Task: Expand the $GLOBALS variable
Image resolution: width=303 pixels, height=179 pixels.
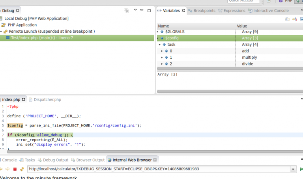Action: (x=158, y=32)
